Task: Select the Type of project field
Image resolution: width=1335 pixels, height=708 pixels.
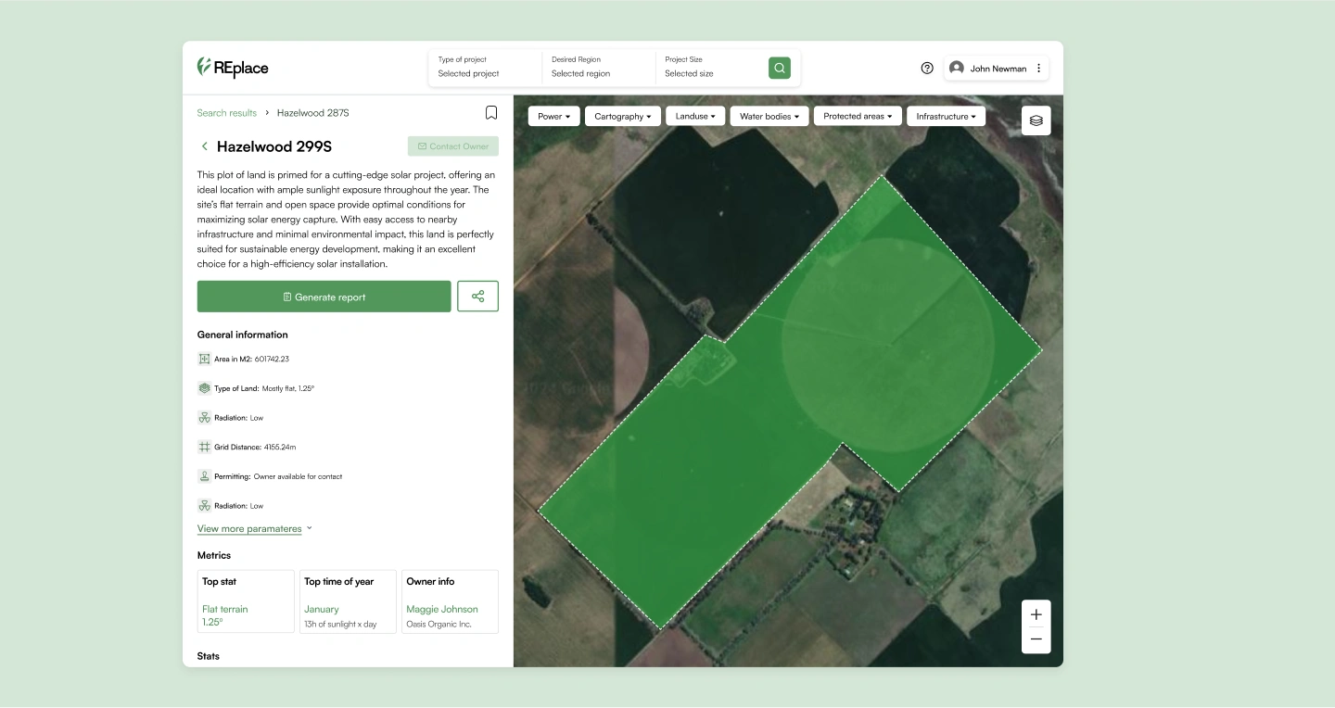Action: pyautogui.click(x=484, y=67)
